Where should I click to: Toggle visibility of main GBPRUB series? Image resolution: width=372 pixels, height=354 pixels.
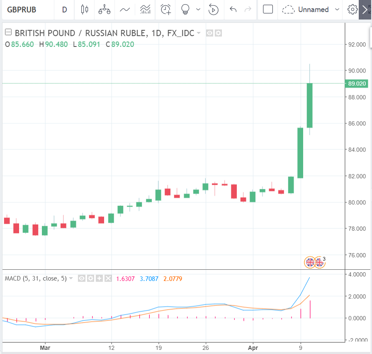209,33
